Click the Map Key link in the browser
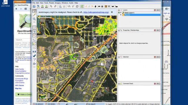Viewport: 188px width, 105px height. point(18,88)
